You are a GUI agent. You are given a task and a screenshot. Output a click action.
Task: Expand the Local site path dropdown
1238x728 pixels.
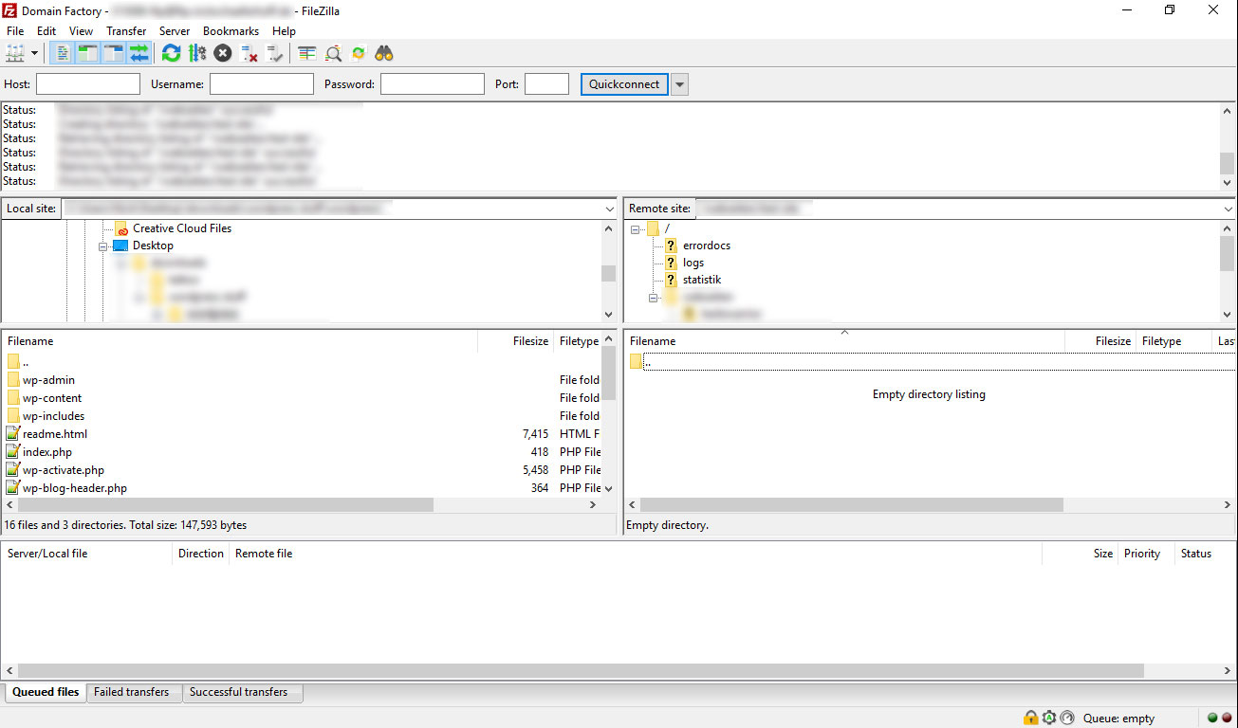(x=609, y=209)
